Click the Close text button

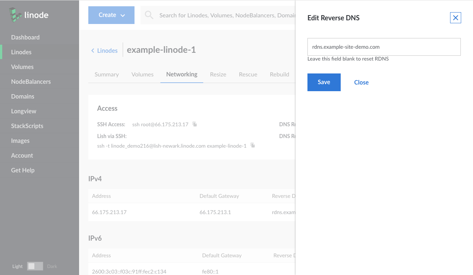coord(361,82)
